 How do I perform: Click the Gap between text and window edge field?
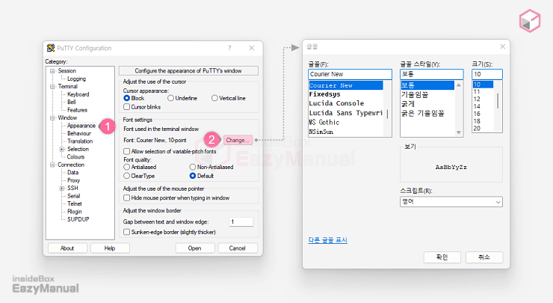[x=241, y=221]
